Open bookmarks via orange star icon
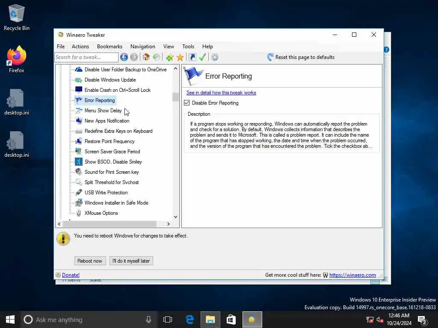438x328 pixels. pos(180,57)
